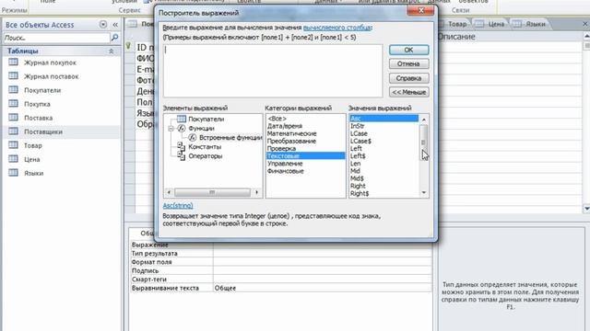Screen dimensions: 590x331
Task: Select the Asc function value
Action: pyautogui.click(x=383, y=119)
